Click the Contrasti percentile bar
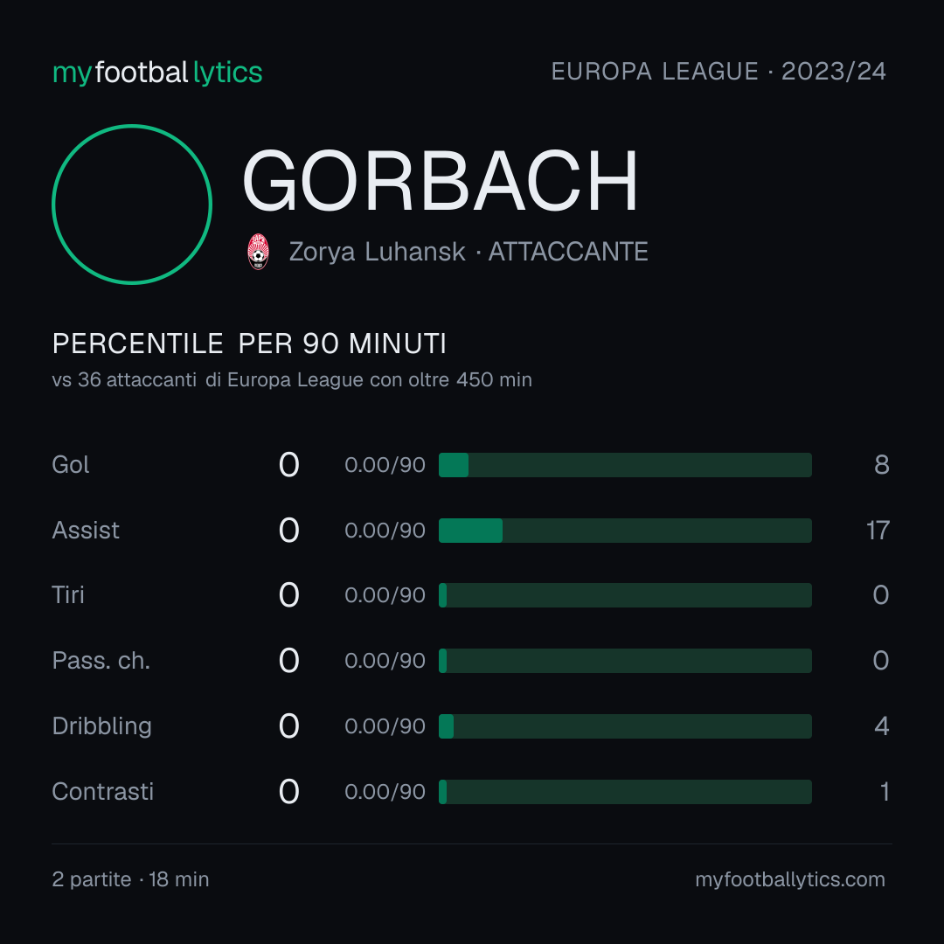 tap(625, 792)
